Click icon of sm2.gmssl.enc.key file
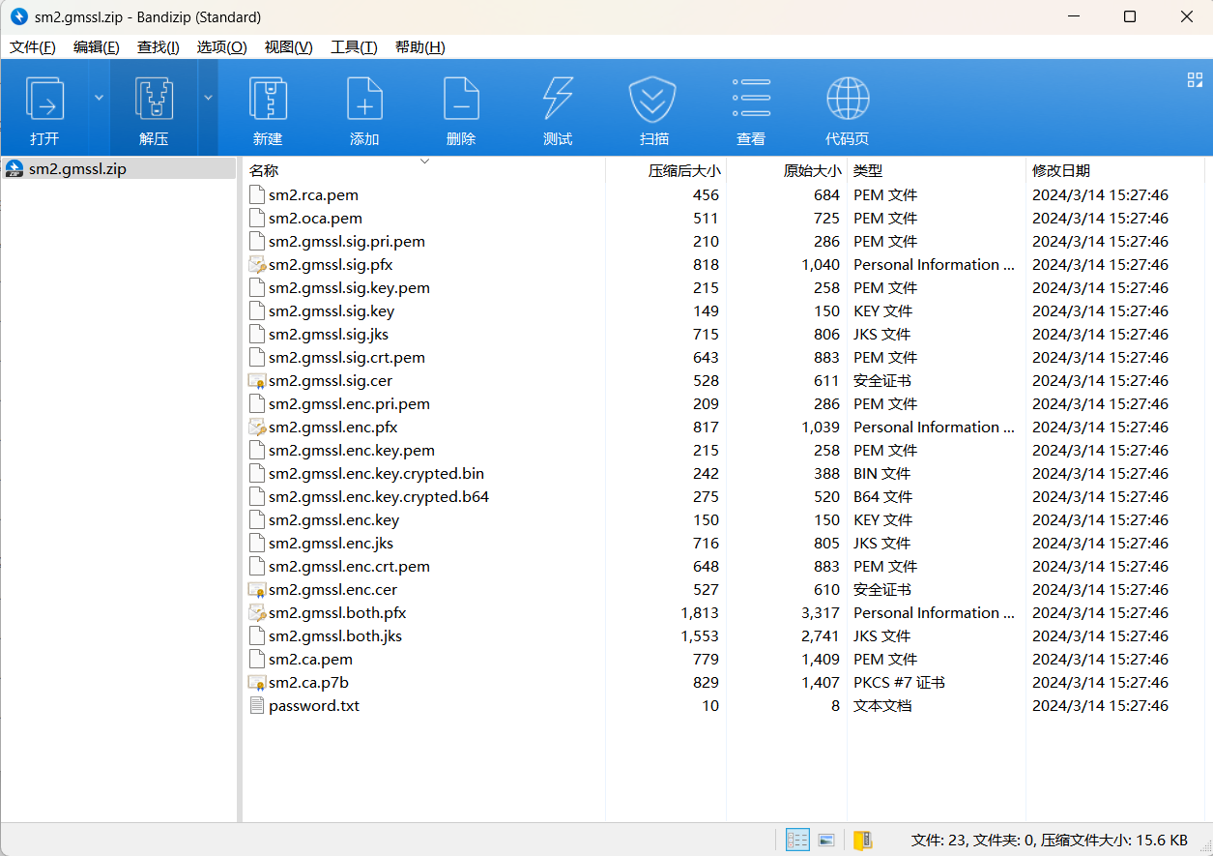The image size is (1213, 856). [x=256, y=519]
